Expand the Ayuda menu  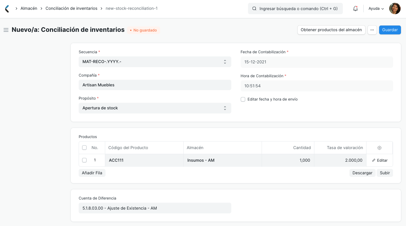tap(376, 9)
